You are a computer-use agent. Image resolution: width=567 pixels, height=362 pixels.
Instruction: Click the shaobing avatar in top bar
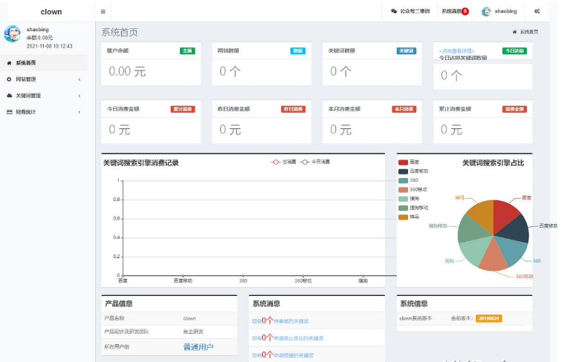coord(486,12)
